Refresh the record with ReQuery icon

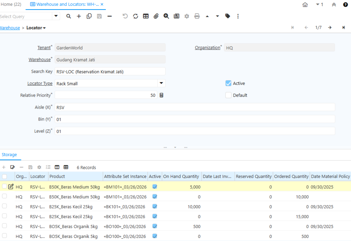135,16
